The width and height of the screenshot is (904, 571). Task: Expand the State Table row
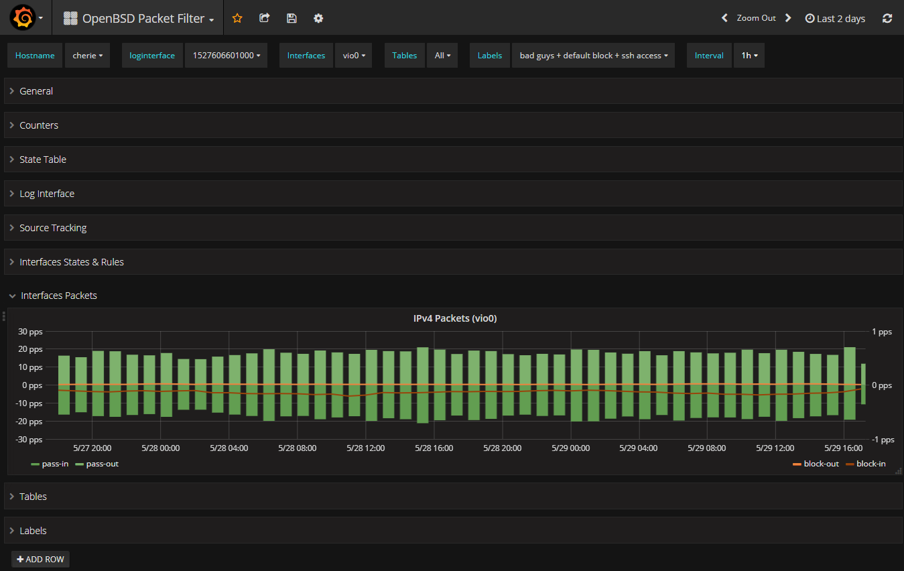click(x=43, y=160)
